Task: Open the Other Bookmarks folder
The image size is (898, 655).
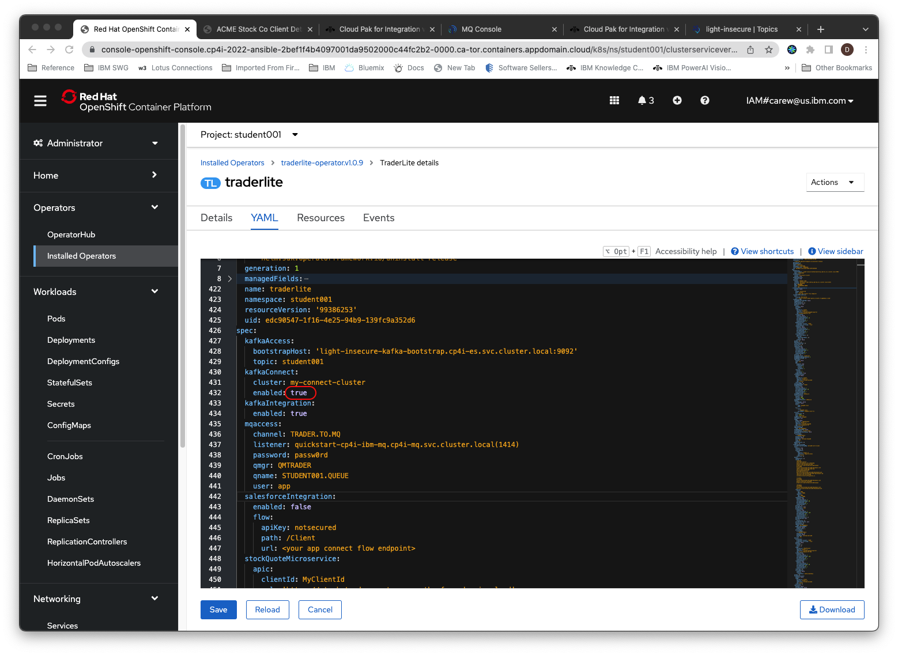Action: tap(837, 68)
